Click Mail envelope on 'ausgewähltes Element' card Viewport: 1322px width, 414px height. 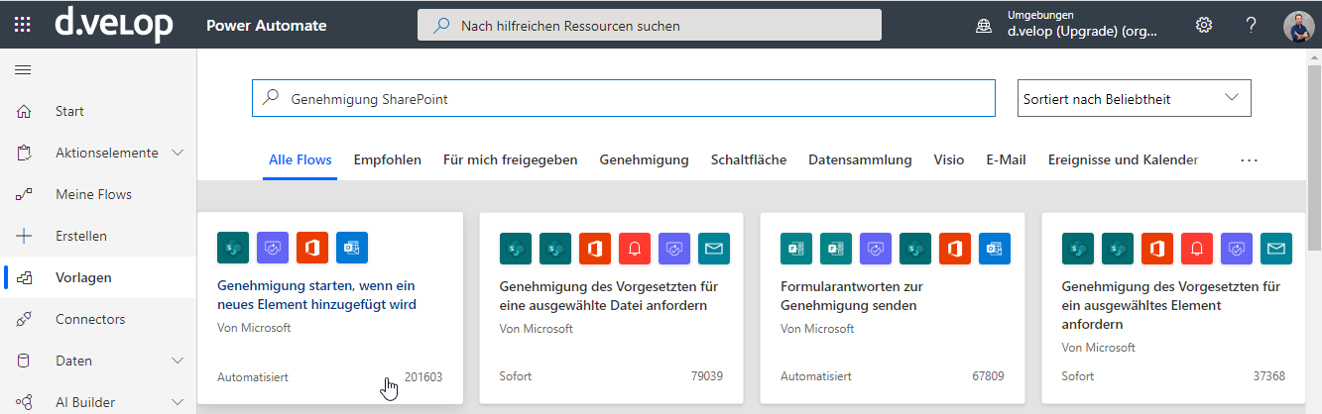click(x=1276, y=248)
